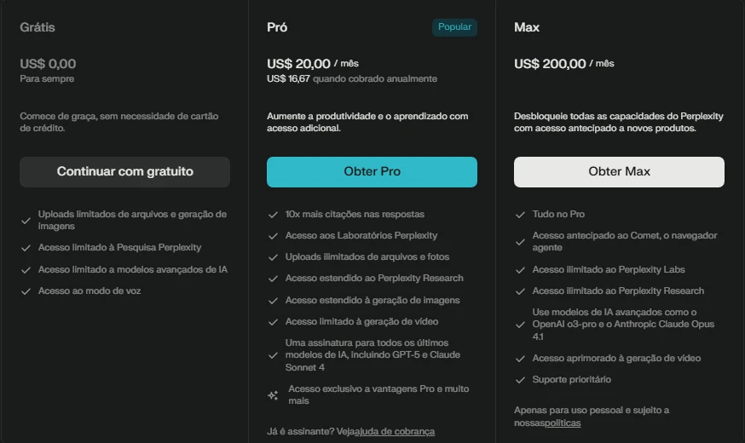Click checkmark next to "Acesso ao modo de voz"
The height and width of the screenshot is (443, 745).
coord(26,291)
